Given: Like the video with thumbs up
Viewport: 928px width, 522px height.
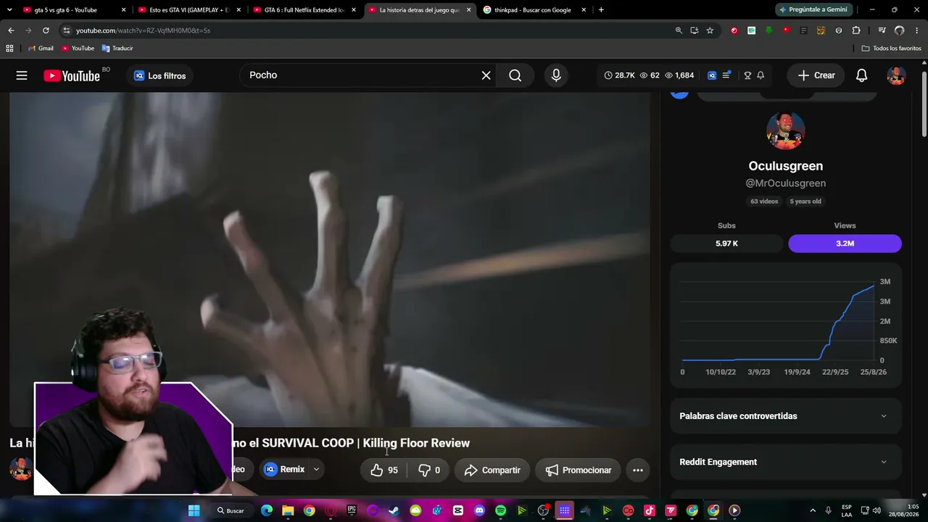Looking at the screenshot, I should point(384,470).
